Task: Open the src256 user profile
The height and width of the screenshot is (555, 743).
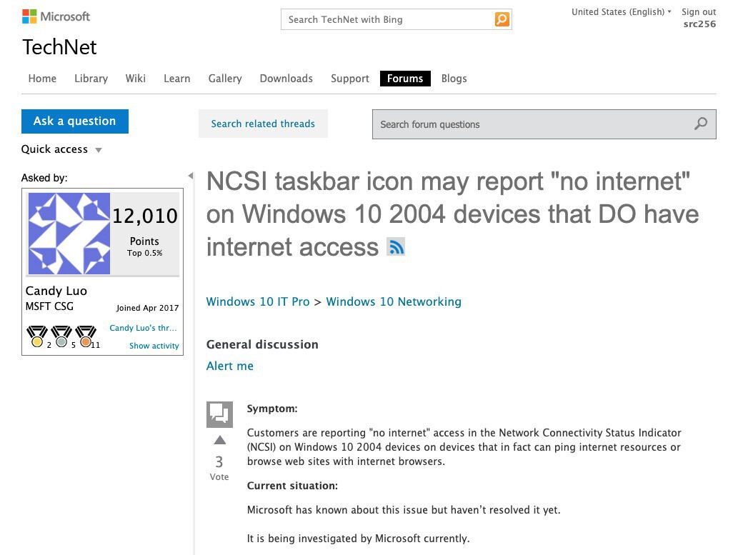Action: (699, 24)
